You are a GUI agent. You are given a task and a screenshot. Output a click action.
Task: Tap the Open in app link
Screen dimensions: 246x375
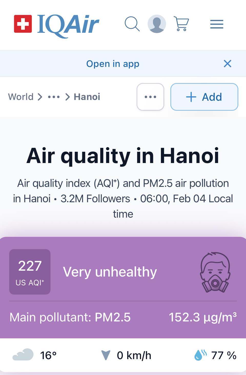pos(113,64)
